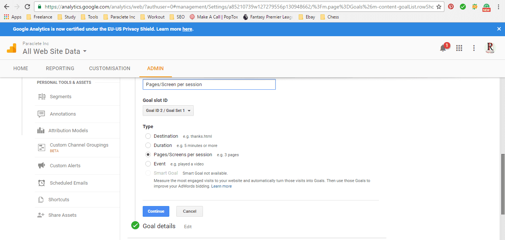
Task: Open Share Assets in the sidebar
Action: (x=62, y=215)
